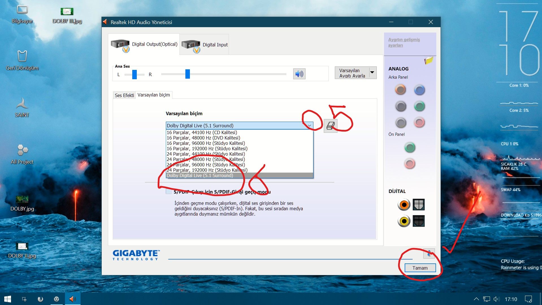Click the lower optical digital connector icon

pos(419,221)
